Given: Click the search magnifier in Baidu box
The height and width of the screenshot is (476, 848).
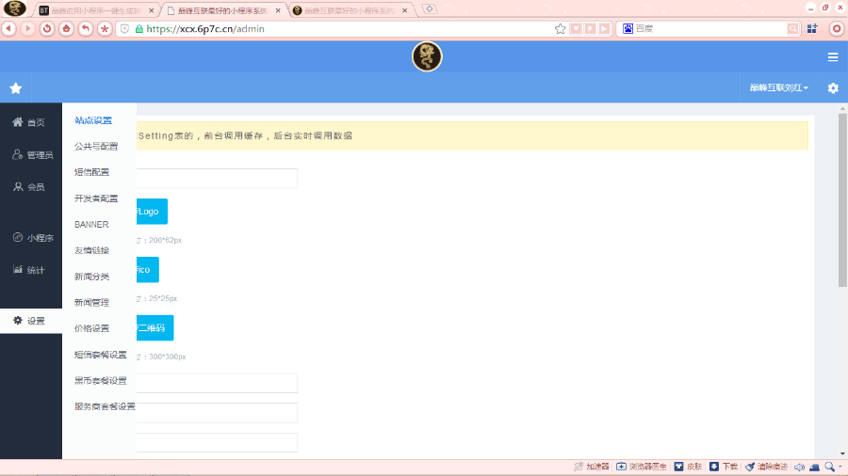Looking at the screenshot, I should pos(792,28).
